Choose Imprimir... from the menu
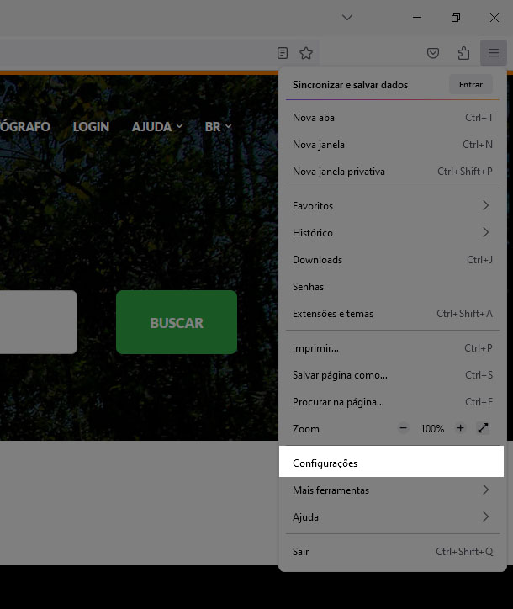The image size is (513, 609). click(x=393, y=348)
